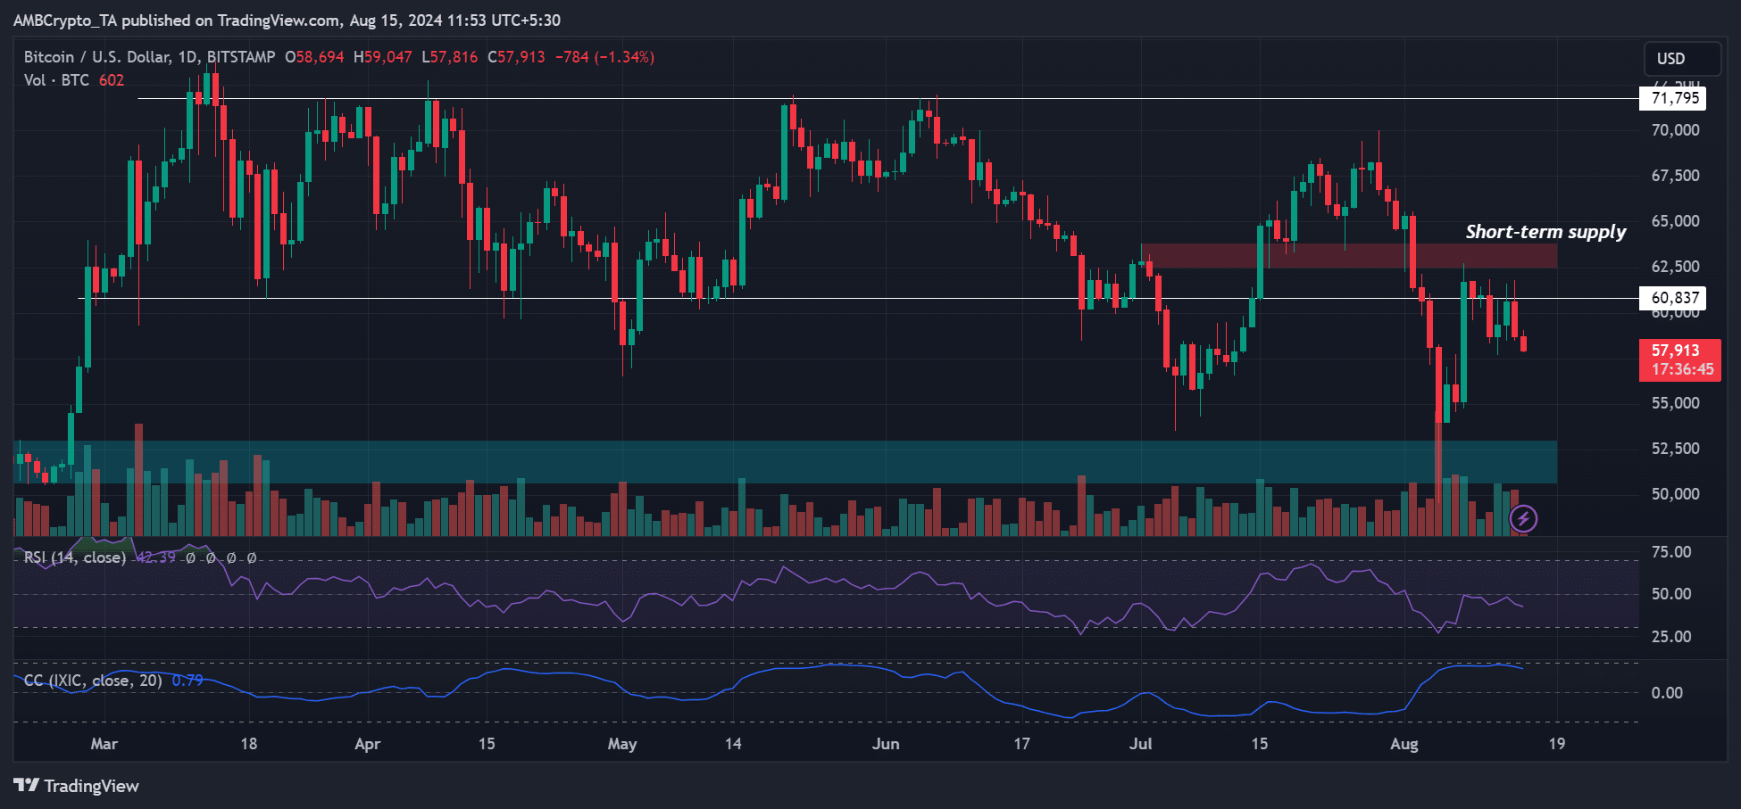Click the 18 label on time axis
The width and height of the screenshot is (1741, 809).
click(x=248, y=744)
